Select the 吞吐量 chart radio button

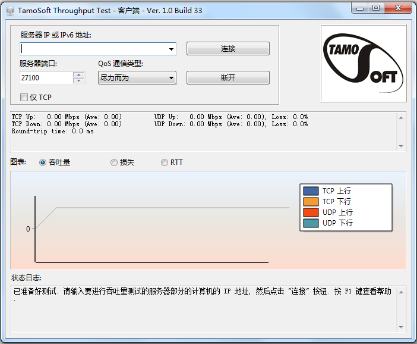click(x=43, y=162)
